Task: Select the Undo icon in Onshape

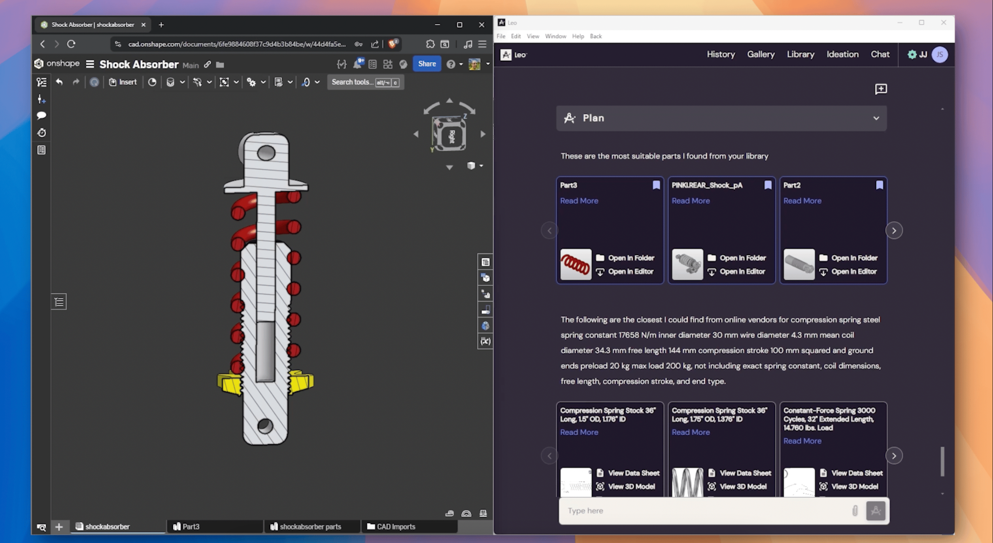Action: 59,82
